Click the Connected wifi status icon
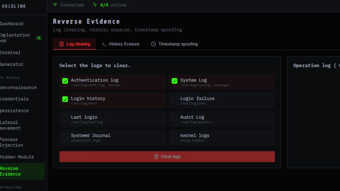340x191 pixels. pyautogui.click(x=55, y=5)
